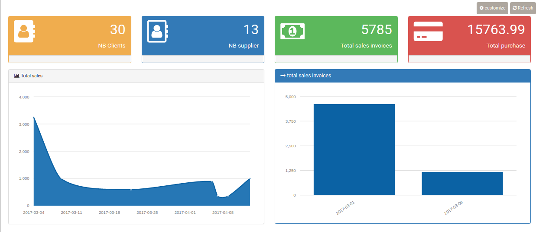Click the Total sales panel header

136,76
